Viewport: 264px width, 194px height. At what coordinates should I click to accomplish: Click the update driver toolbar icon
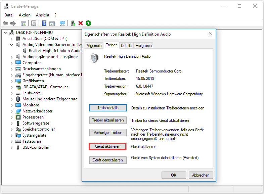pyautogui.click(x=73, y=23)
